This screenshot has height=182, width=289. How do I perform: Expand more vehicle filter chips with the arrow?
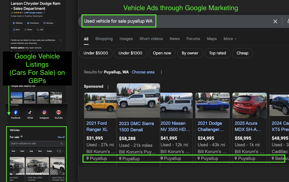point(60,151)
